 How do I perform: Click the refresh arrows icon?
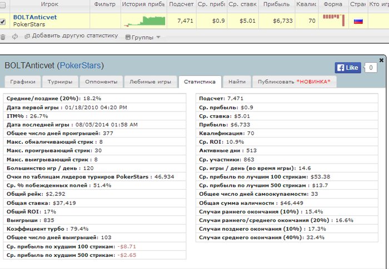[15, 37]
